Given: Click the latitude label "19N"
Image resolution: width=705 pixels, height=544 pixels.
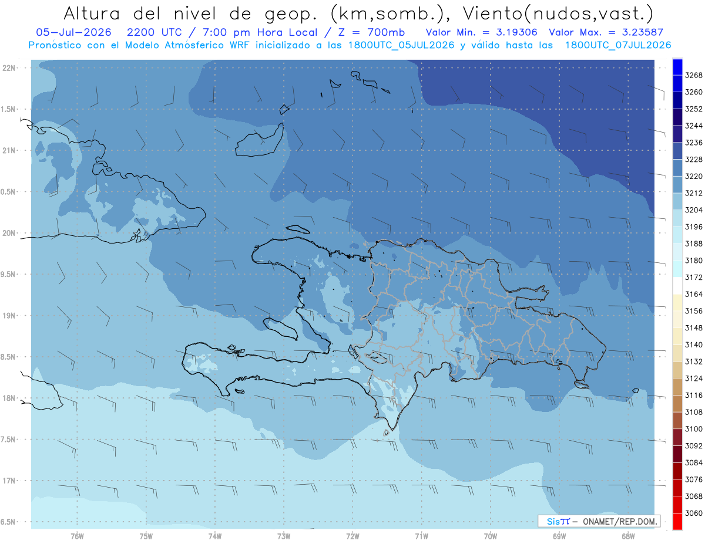Looking at the screenshot, I should pyautogui.click(x=9, y=316).
